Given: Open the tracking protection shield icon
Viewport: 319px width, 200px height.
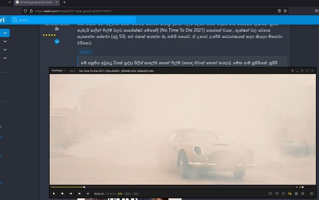Looking at the screenshot, I should coord(25,11).
